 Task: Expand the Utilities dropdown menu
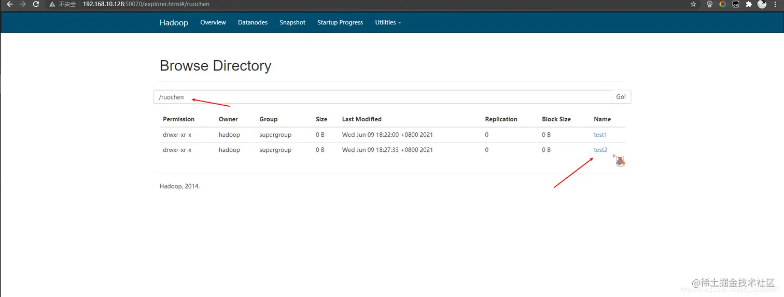pos(388,23)
